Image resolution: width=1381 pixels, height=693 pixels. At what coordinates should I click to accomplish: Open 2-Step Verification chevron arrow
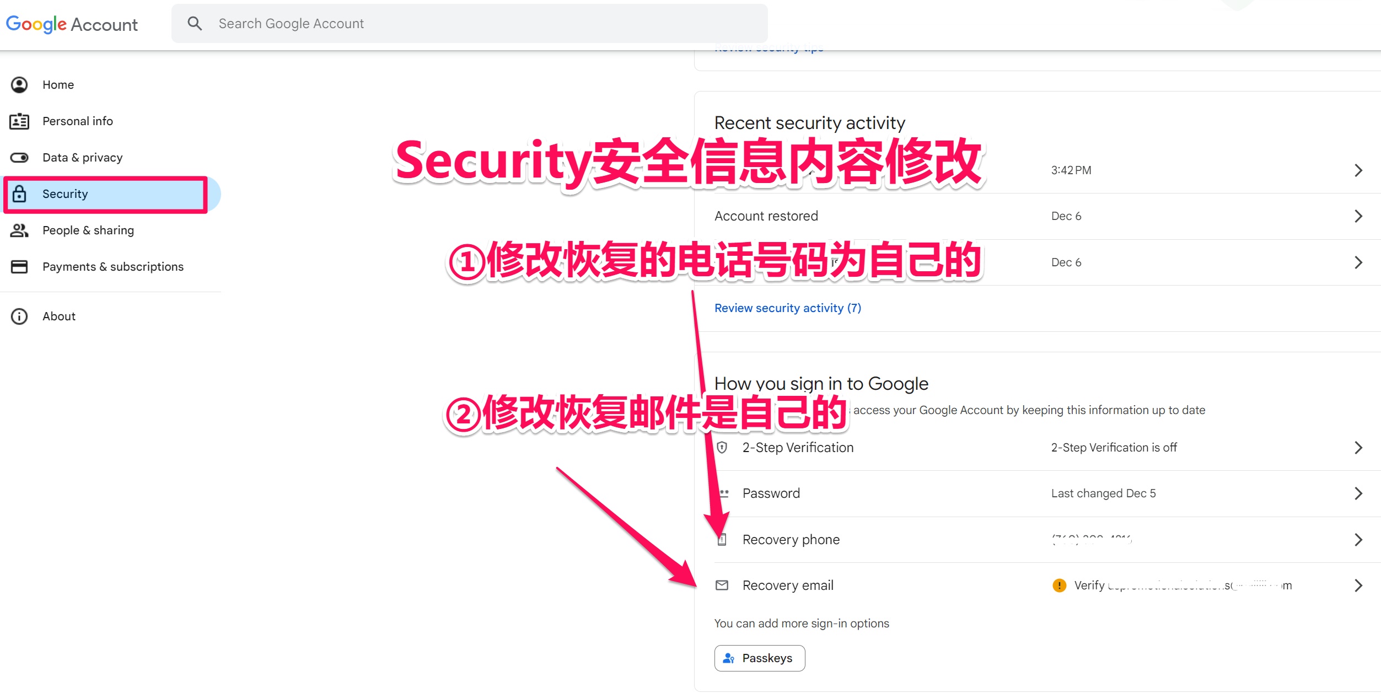tap(1358, 448)
